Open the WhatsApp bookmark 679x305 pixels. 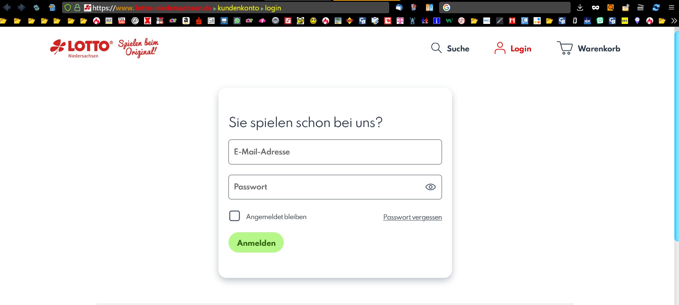tap(237, 21)
